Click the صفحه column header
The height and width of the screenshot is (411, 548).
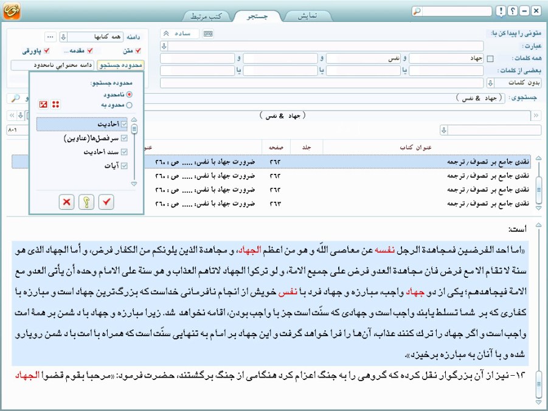[x=276, y=147]
